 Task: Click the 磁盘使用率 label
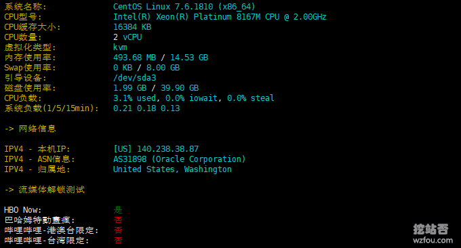click(30, 88)
